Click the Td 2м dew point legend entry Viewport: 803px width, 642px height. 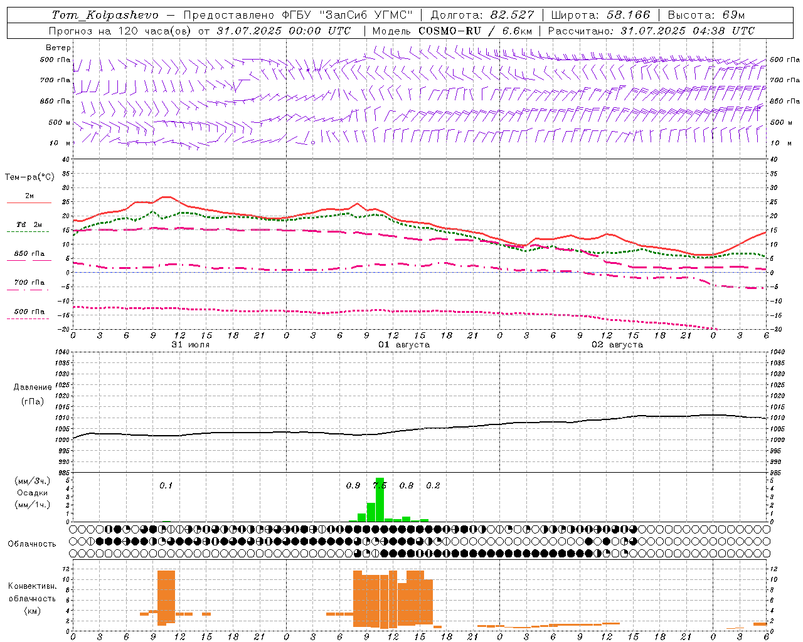click(29, 224)
